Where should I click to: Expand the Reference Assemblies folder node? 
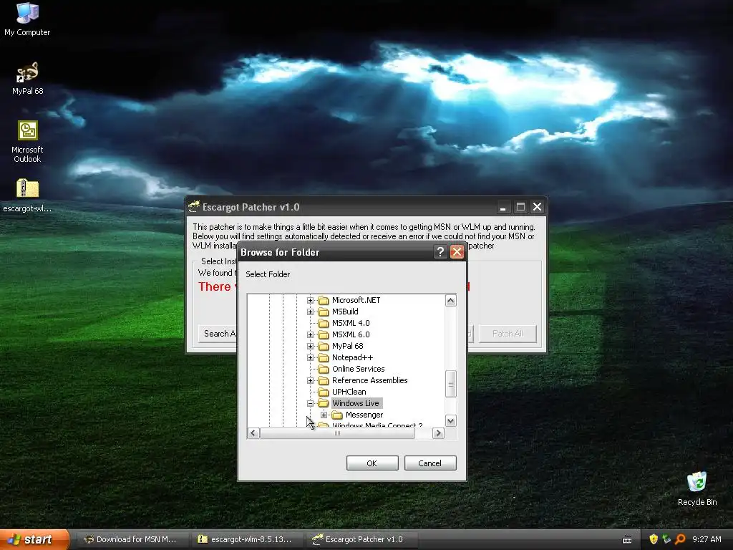click(x=310, y=380)
